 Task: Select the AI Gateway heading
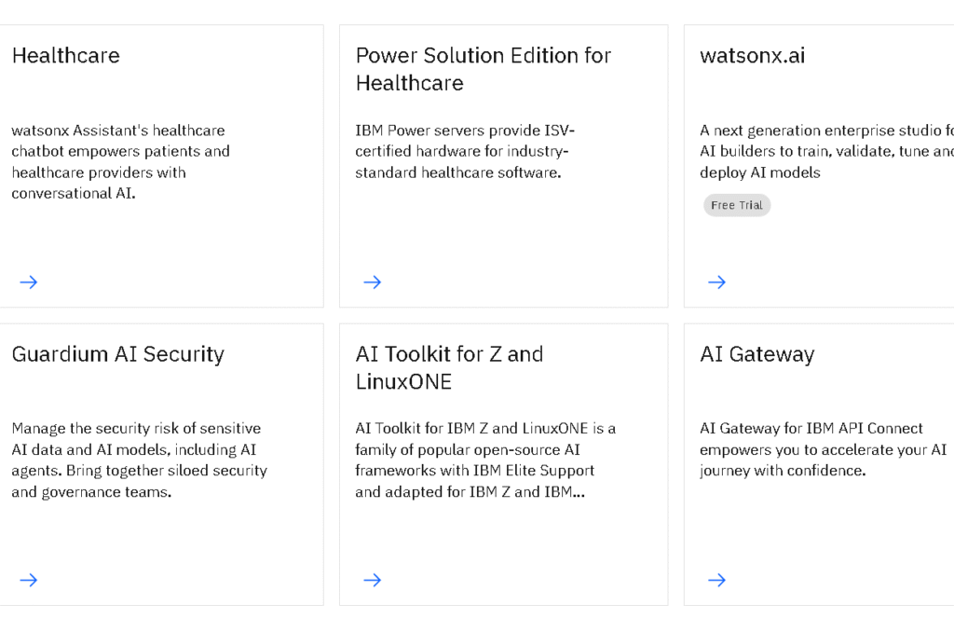[x=757, y=354]
